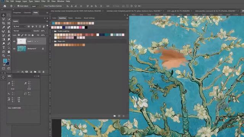The image size is (244, 137).
Task: Select the Frame tool
Action: [x=9, y=23]
